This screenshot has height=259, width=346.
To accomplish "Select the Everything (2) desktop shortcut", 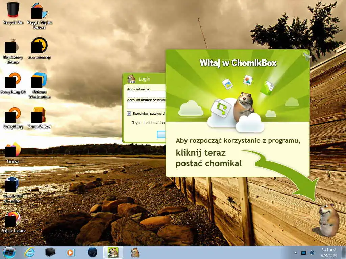I will 13,83.
